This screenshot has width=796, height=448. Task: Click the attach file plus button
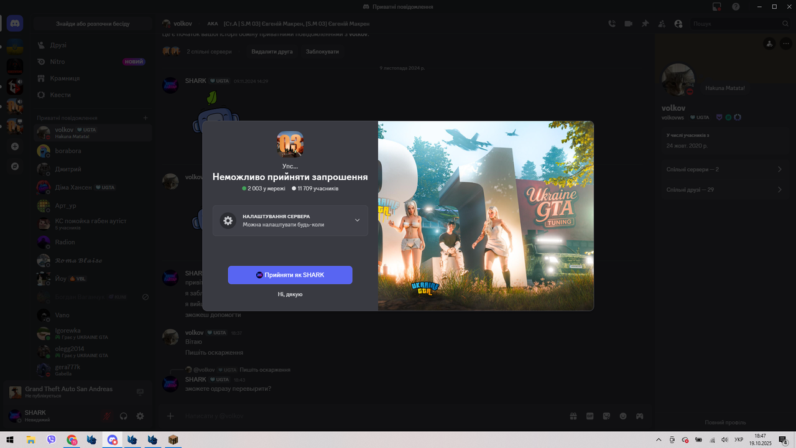170,416
